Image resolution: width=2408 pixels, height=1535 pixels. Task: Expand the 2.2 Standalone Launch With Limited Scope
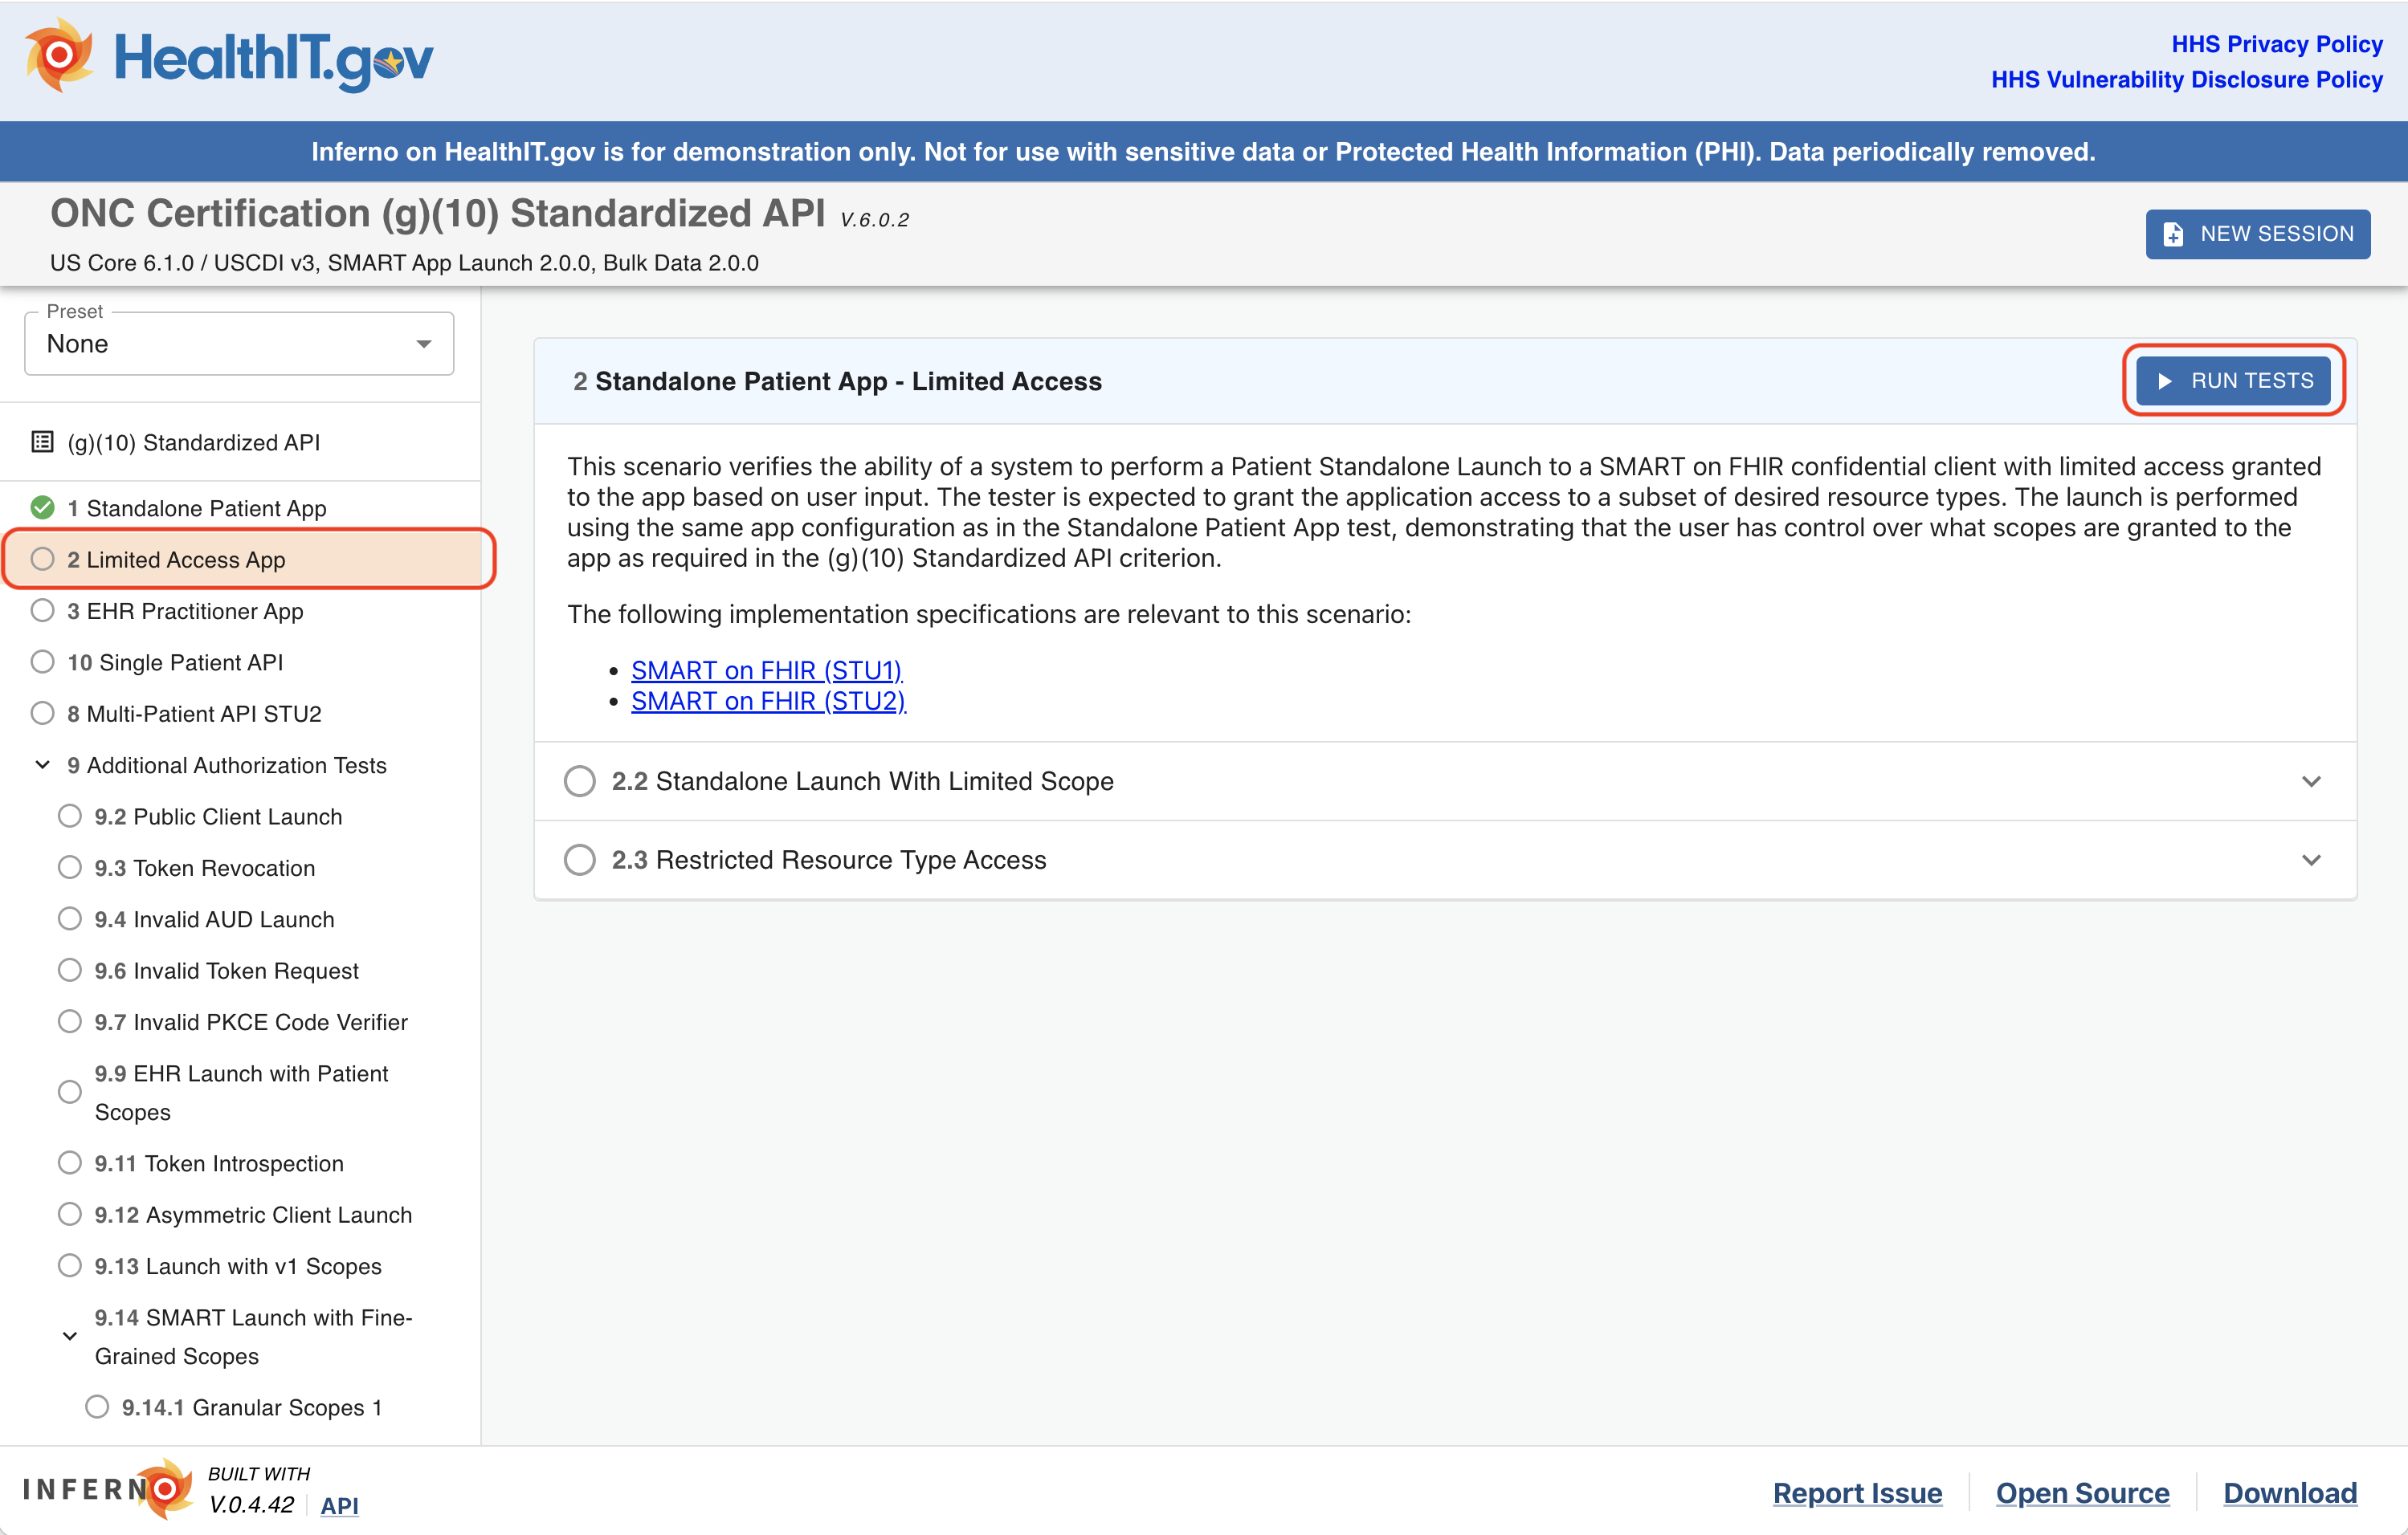(2313, 779)
